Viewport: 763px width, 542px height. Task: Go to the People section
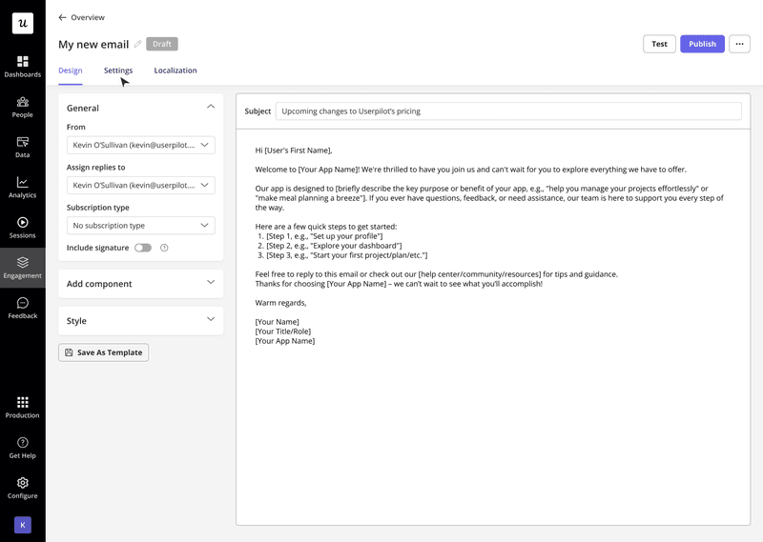22,106
